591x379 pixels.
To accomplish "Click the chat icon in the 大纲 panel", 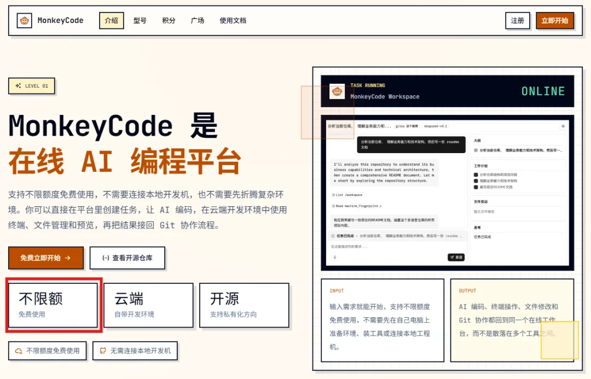I will (x=476, y=150).
